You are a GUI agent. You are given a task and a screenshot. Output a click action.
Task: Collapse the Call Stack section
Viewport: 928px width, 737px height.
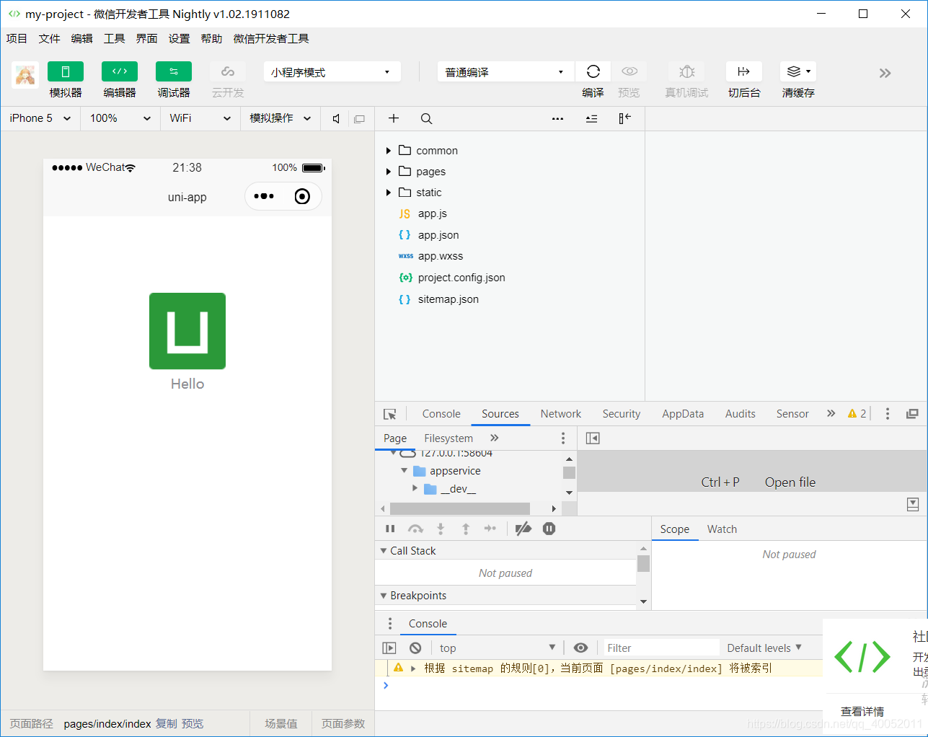(384, 551)
